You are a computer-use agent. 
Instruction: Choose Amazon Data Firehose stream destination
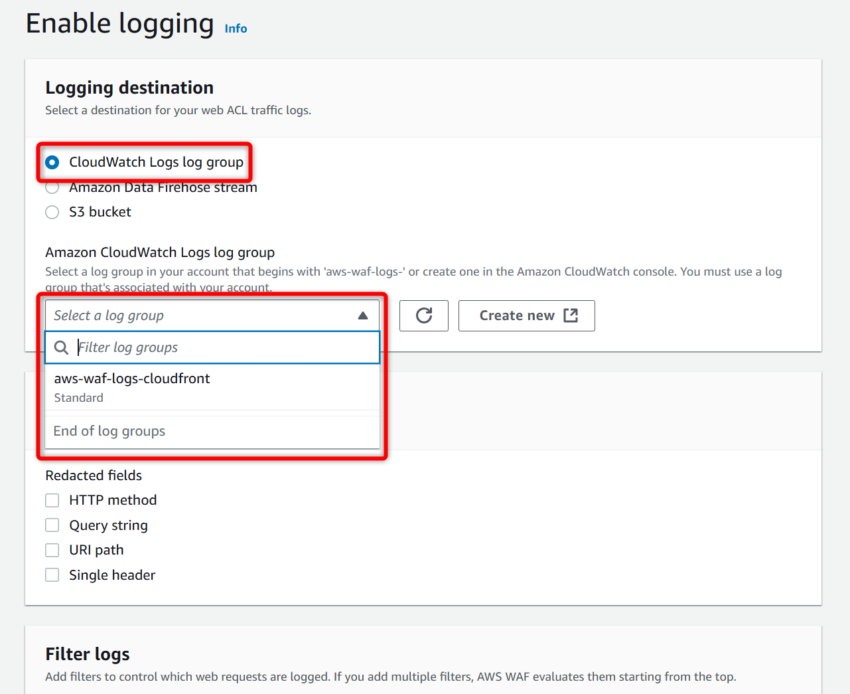coord(52,188)
